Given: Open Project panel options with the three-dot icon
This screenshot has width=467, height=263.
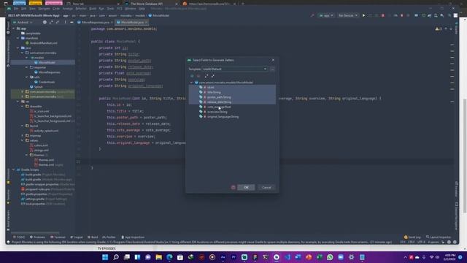Looking at the screenshot, I should pos(65,23).
